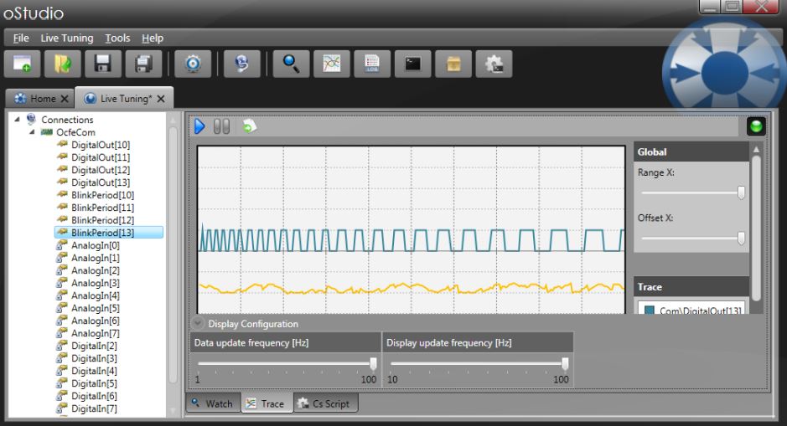Image resolution: width=787 pixels, height=426 pixels.
Task: Select AnalogIn[5] in the tree
Action: [x=96, y=308]
